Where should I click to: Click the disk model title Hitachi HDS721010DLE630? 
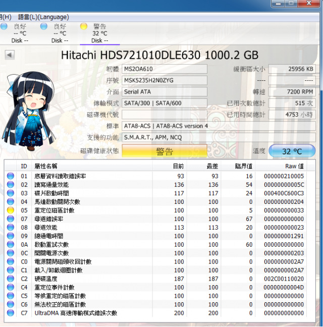tap(131, 55)
